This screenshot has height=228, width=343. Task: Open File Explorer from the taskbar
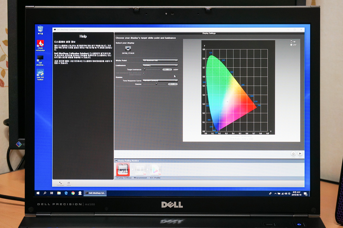(x=59, y=193)
